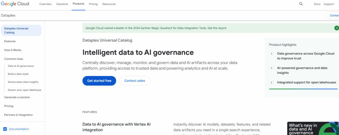Open the What's new in data thumbnail
The width and height of the screenshot is (339, 135).
(313, 128)
